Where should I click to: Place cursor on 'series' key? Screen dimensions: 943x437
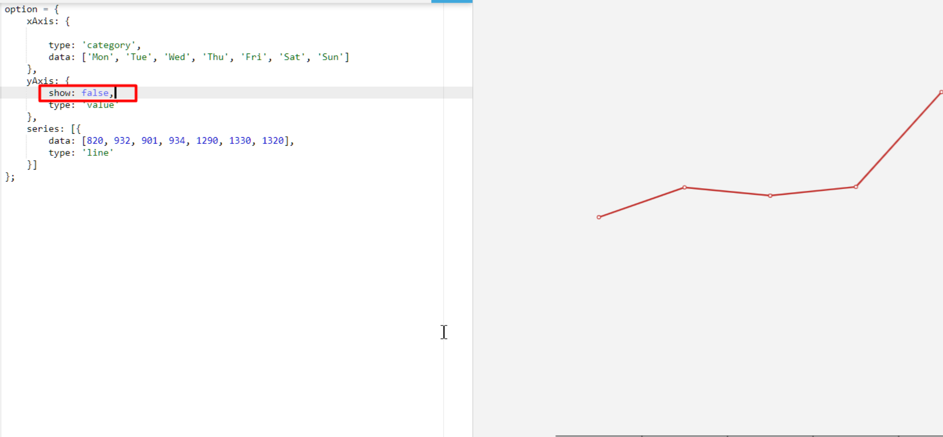(43, 129)
